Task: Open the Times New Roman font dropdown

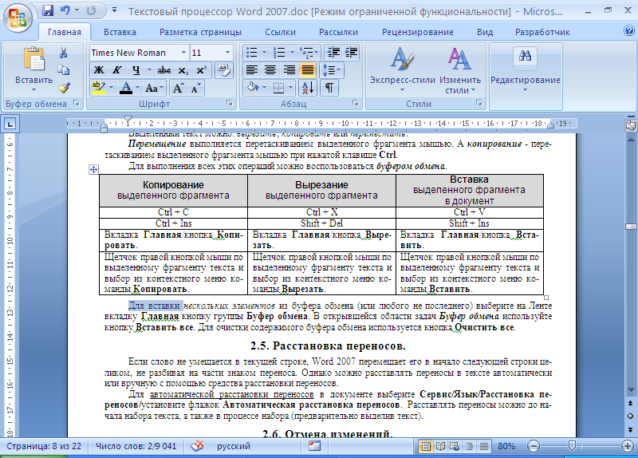Action: (183, 53)
